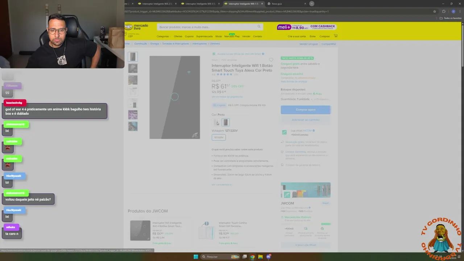Open Tomadas e Interruptores breadcrumb
Screen dimensions: 464x261
(175, 43)
